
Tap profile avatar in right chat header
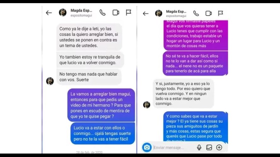159,13
